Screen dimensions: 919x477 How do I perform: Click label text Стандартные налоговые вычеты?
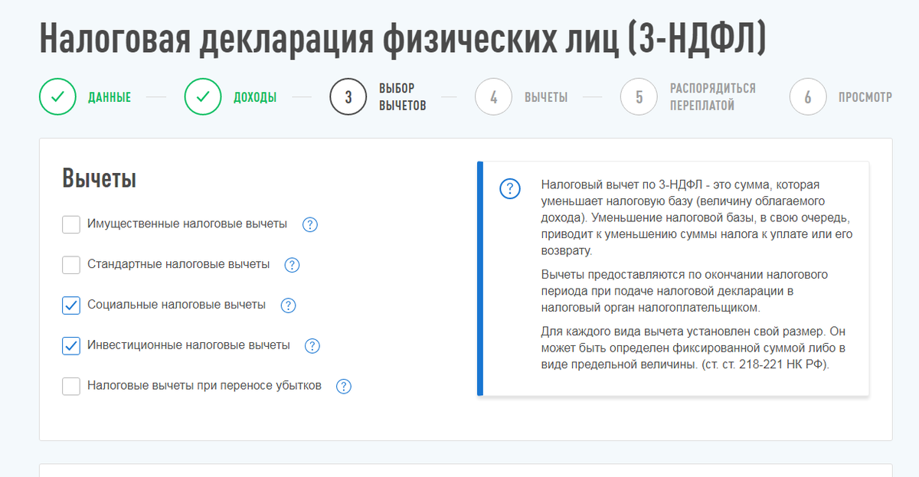(178, 264)
